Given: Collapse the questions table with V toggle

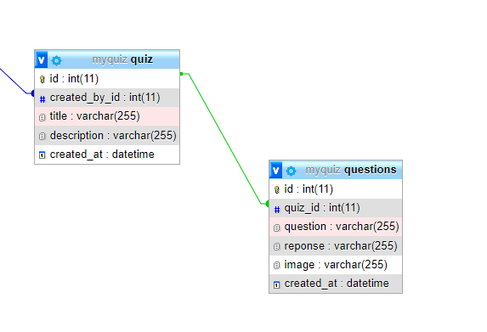Looking at the screenshot, I should (276, 170).
